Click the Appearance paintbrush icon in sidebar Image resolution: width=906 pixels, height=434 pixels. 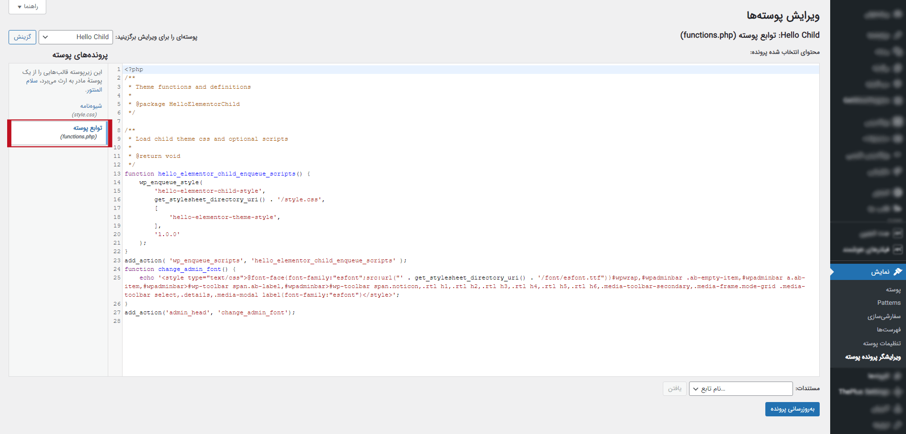(x=897, y=272)
